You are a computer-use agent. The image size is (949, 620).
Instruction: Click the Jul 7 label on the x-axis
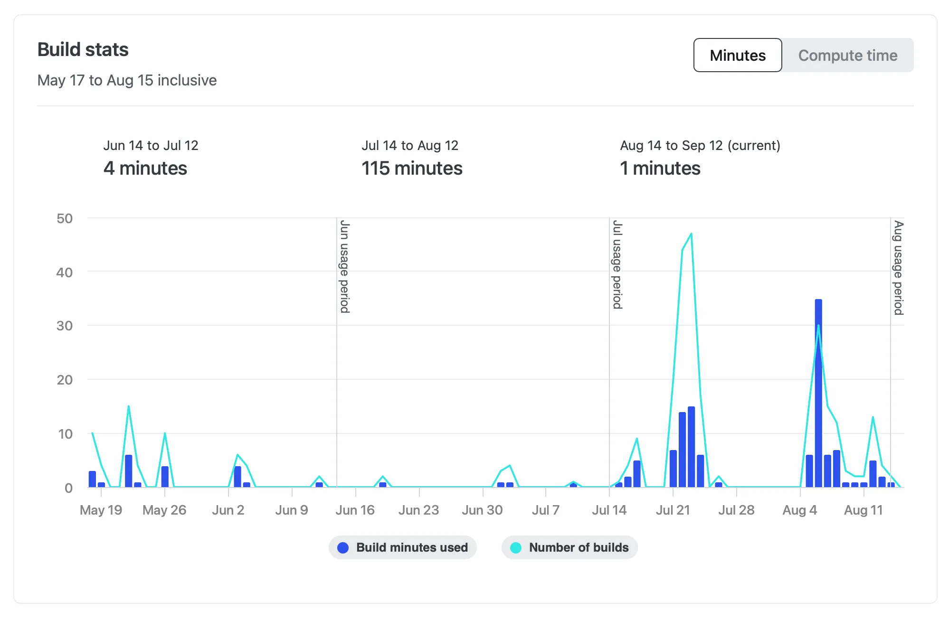point(546,509)
